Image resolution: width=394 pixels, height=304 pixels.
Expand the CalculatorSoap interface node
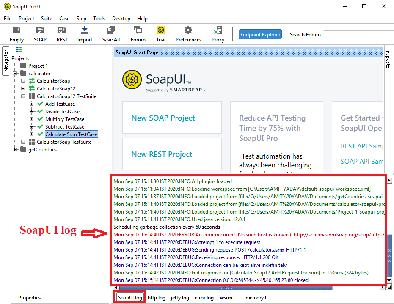[x=23, y=81]
